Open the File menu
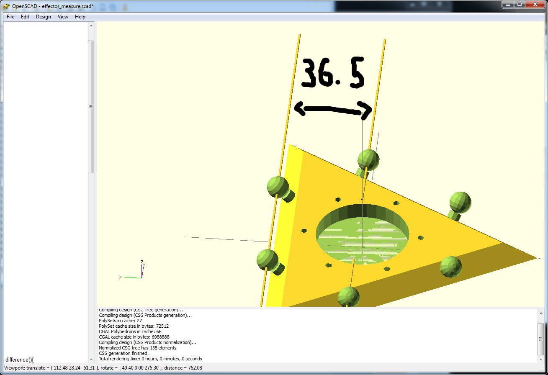Image resolution: width=548 pixels, height=375 pixels. coord(10,17)
